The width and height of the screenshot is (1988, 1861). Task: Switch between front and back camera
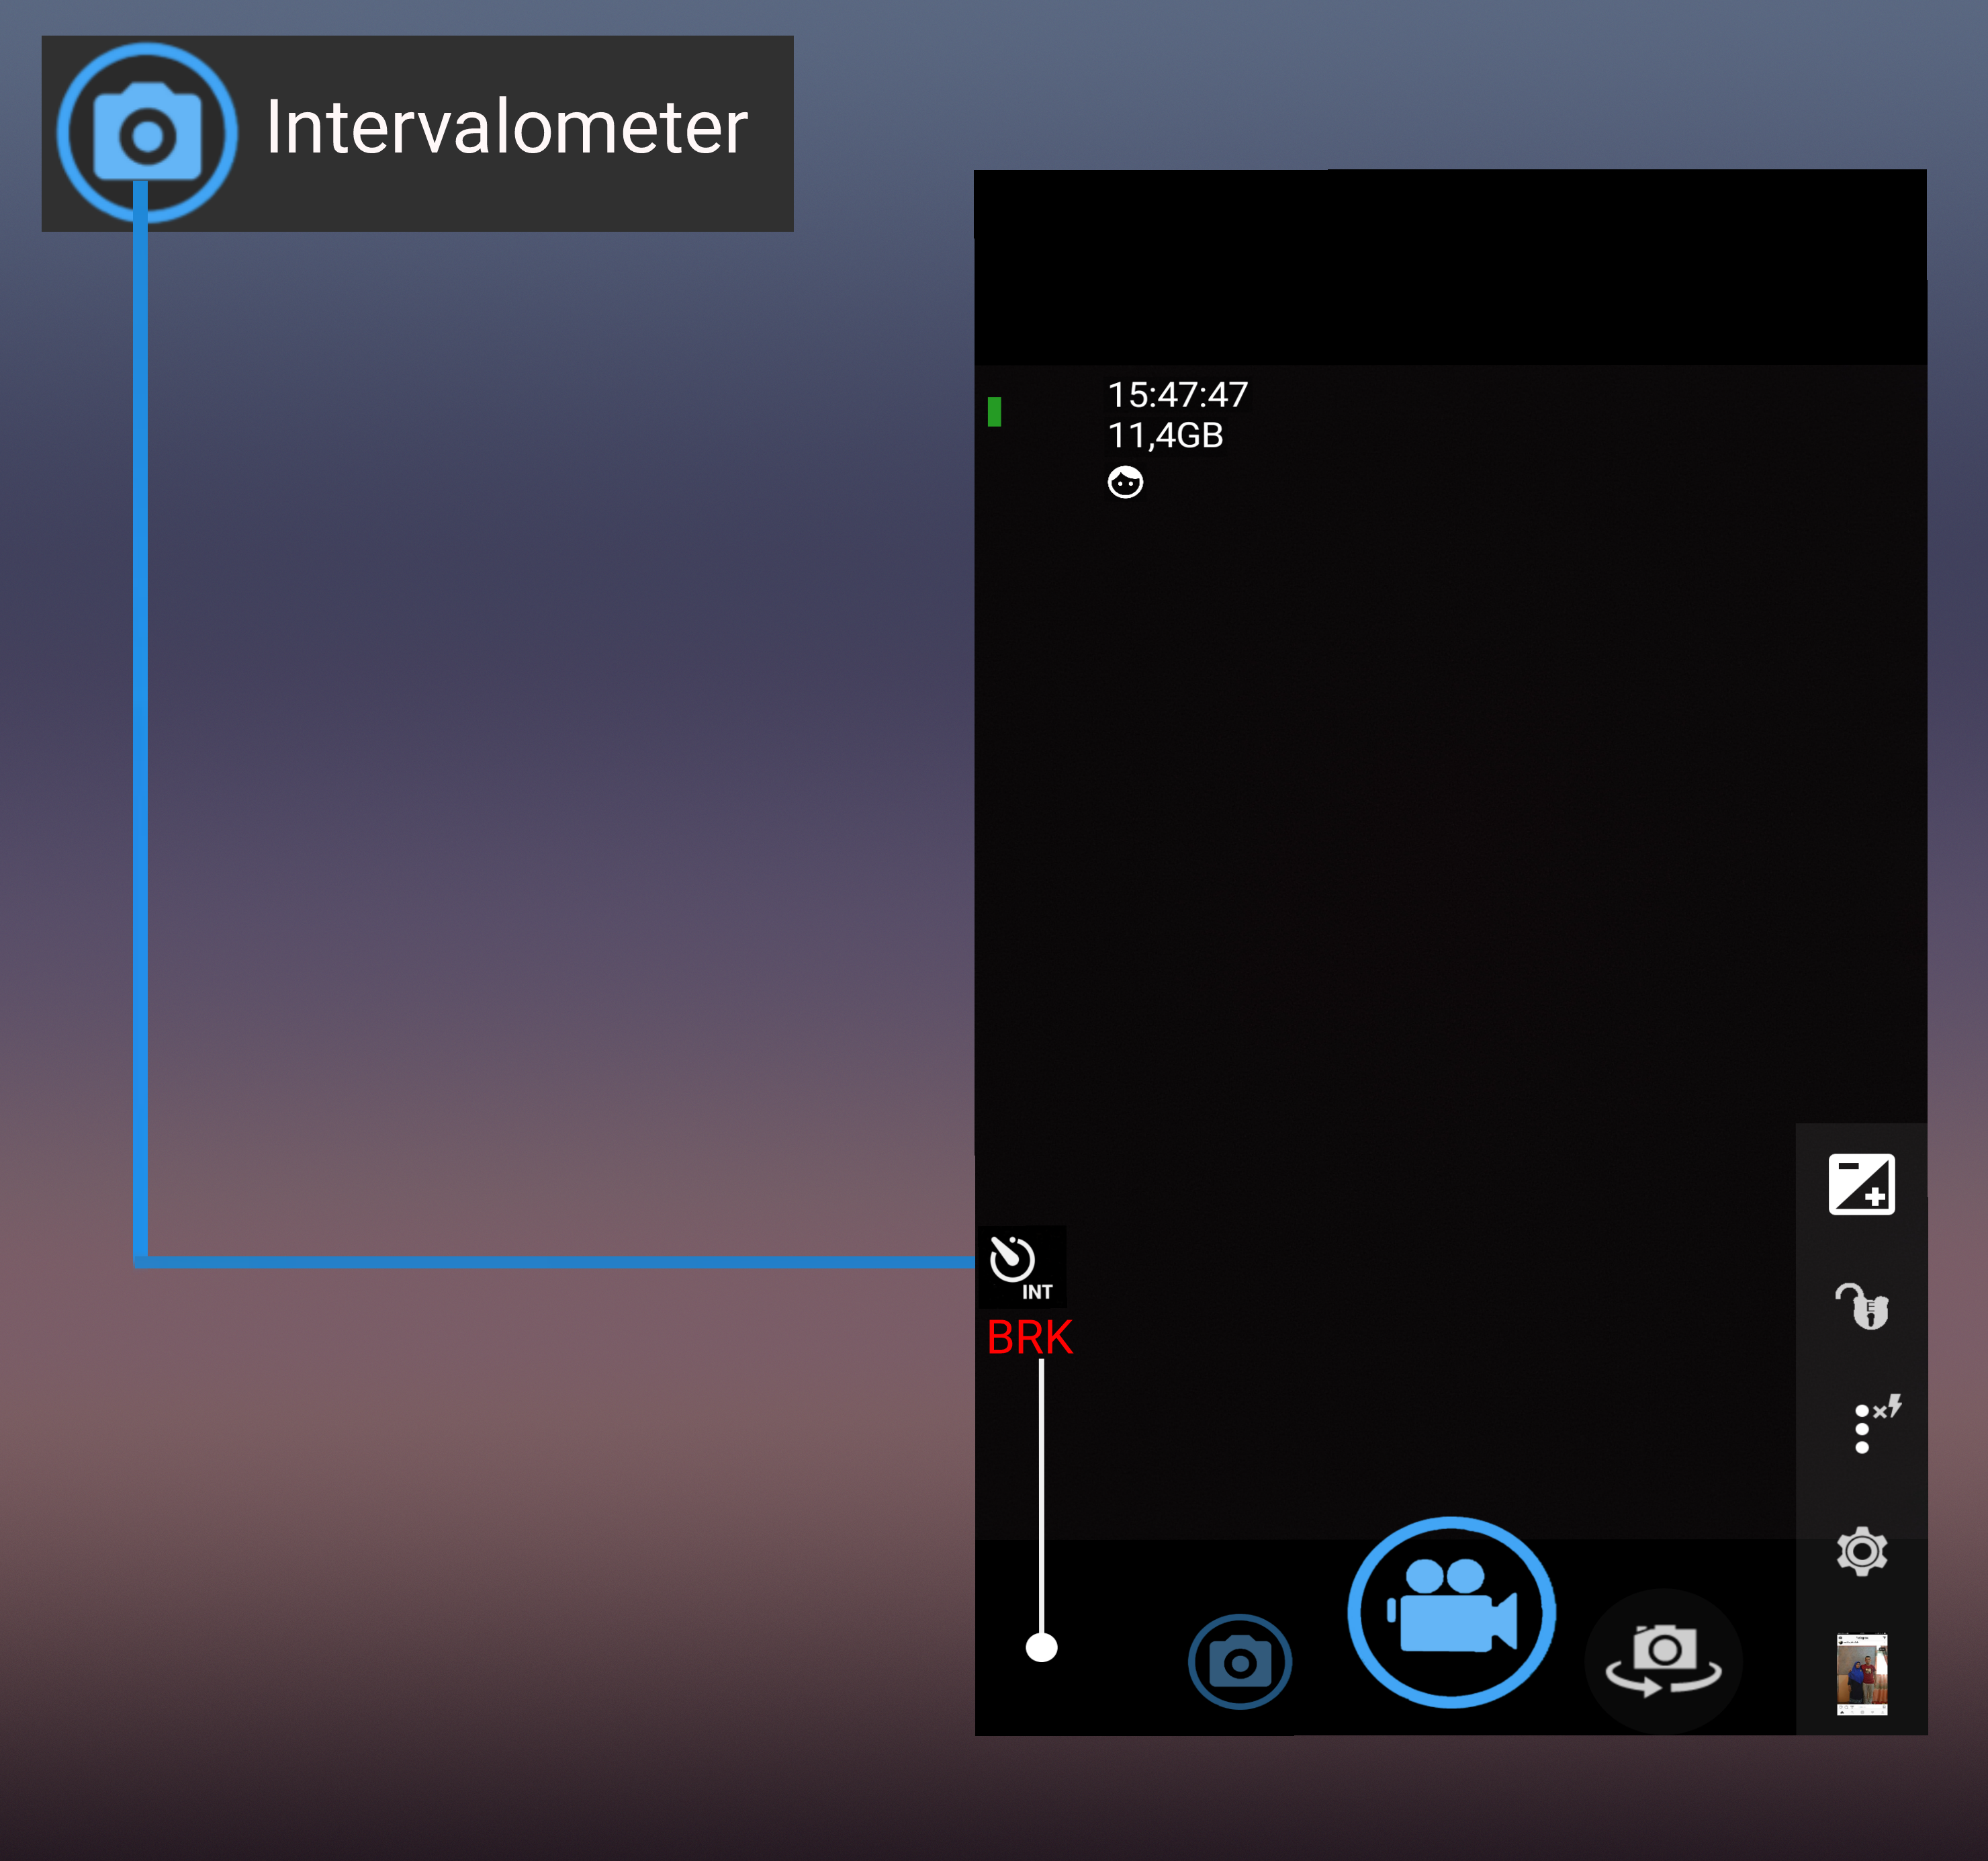pos(1663,1660)
